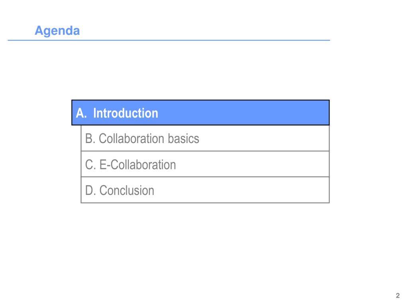Viewport: 408px width, 306px height.
Task: Click the word Introduction in the blue bar
Action: tap(126, 113)
